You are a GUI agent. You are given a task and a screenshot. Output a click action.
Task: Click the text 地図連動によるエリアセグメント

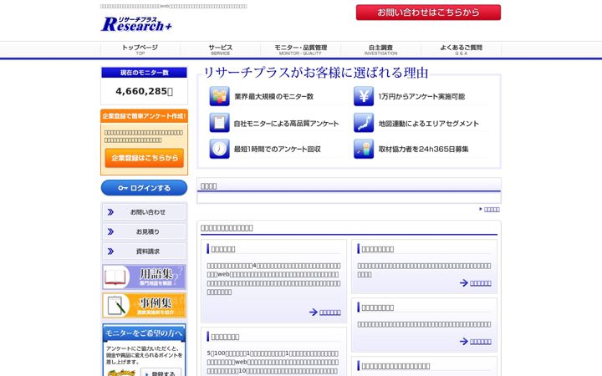click(429, 124)
